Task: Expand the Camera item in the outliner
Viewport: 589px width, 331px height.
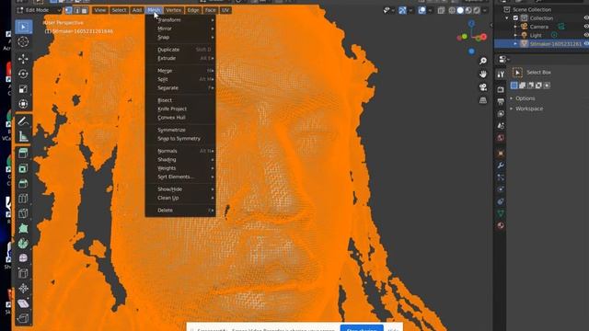Action: click(515, 27)
